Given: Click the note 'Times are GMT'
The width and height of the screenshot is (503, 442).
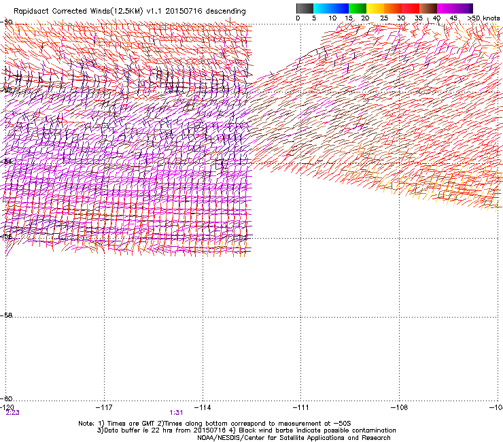Looking at the screenshot, I should tap(131, 424).
